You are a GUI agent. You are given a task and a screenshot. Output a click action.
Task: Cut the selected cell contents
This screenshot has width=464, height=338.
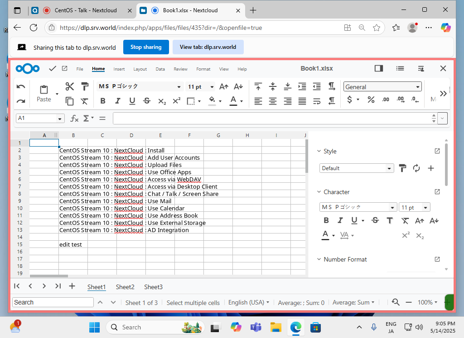tap(69, 86)
